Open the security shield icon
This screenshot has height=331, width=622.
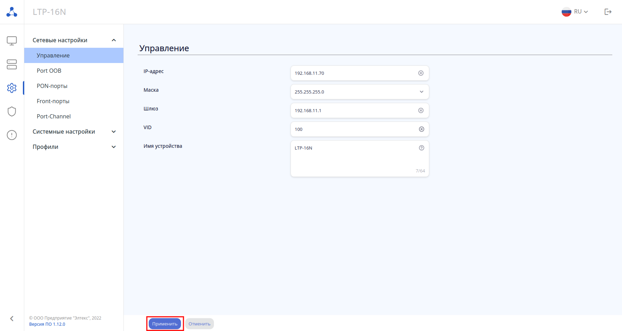[x=12, y=111]
